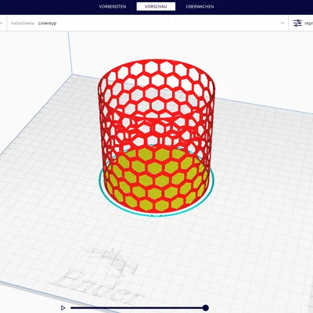The height and width of the screenshot is (313, 313).
Task: Click the Farbschema label
Action: pos(23,23)
